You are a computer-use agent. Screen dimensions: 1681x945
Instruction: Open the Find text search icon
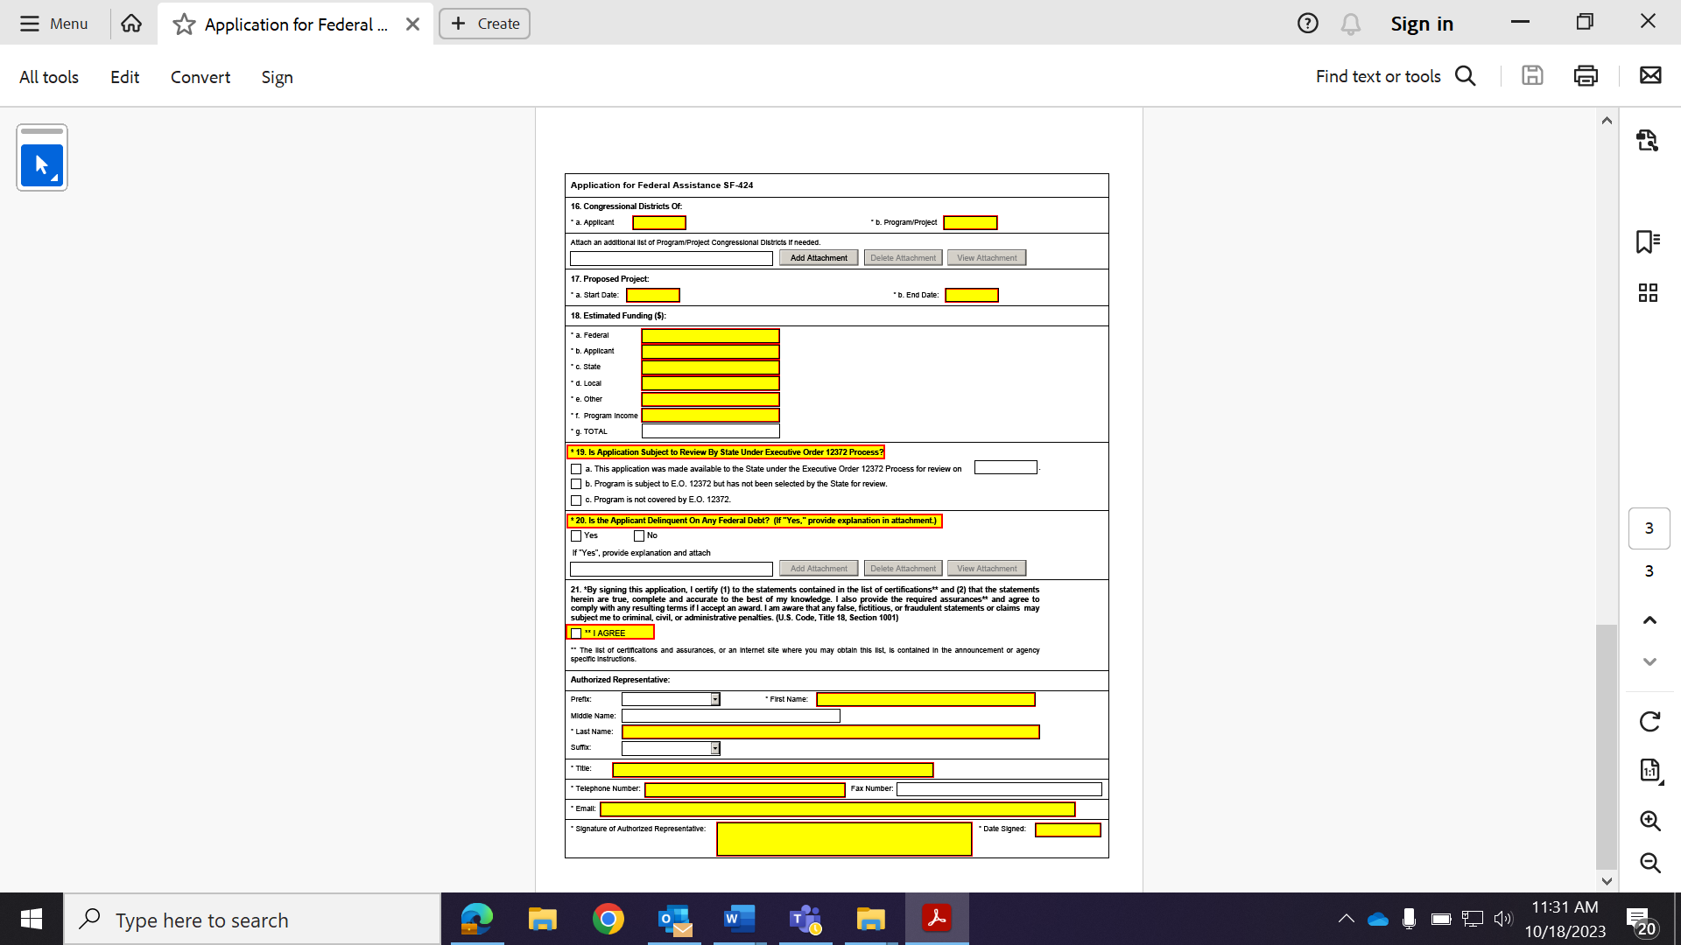tap(1466, 76)
